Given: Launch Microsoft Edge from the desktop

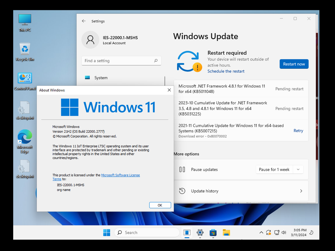Looking at the screenshot, I should tap(25, 142).
